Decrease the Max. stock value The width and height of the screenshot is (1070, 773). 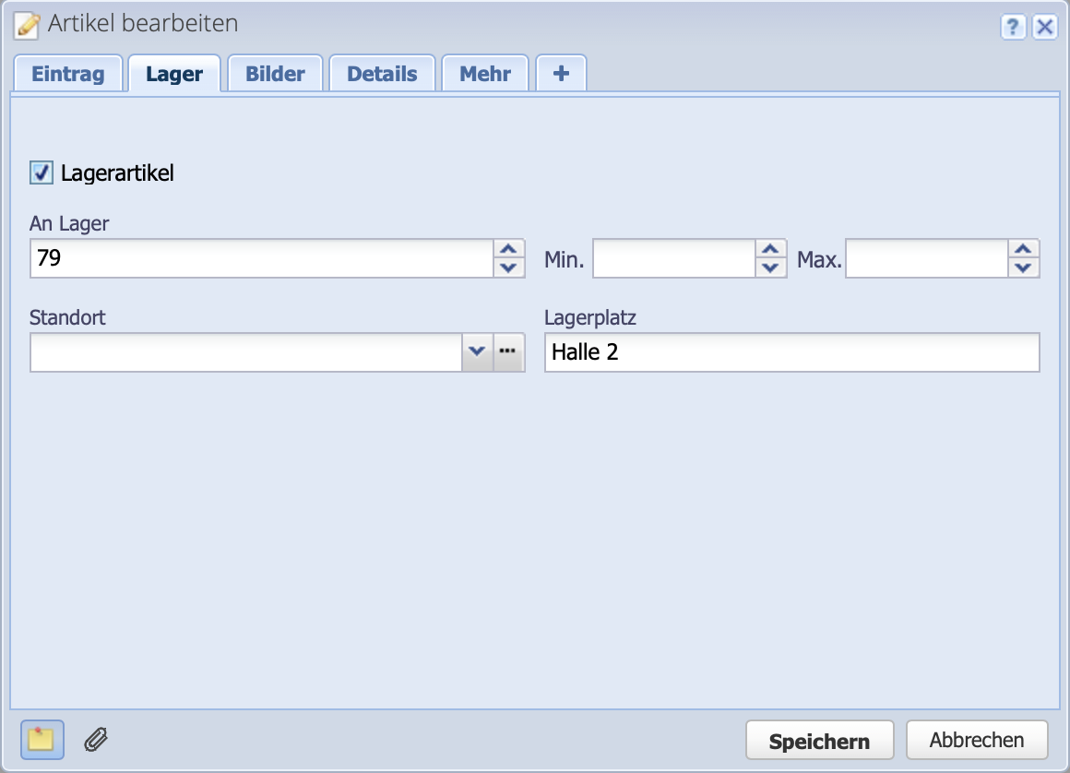[x=1022, y=268]
